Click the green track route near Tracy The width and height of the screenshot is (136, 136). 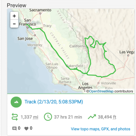[39, 28]
